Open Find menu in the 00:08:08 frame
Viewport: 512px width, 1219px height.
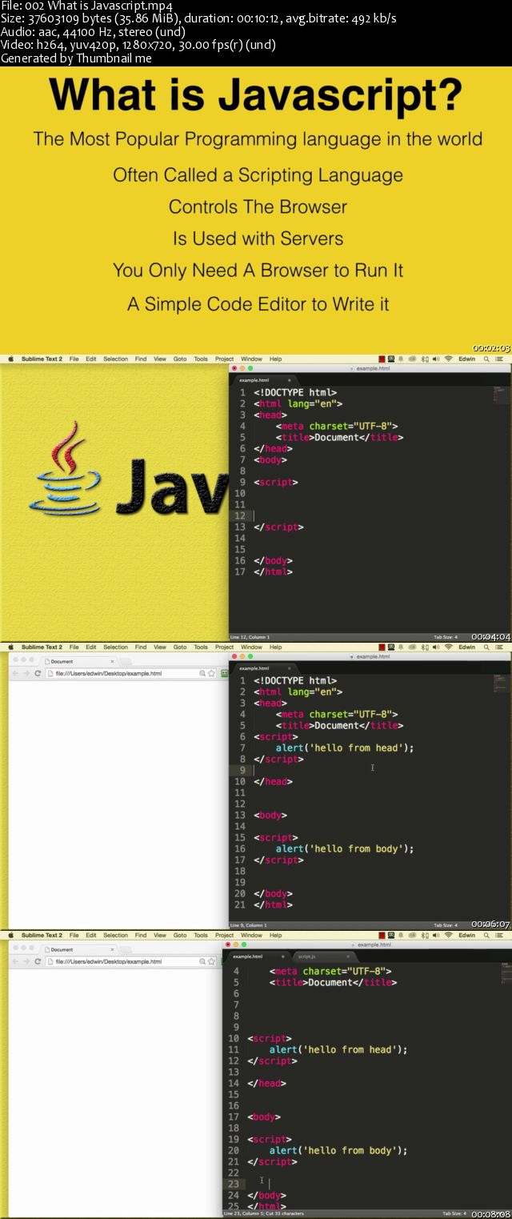click(x=141, y=936)
